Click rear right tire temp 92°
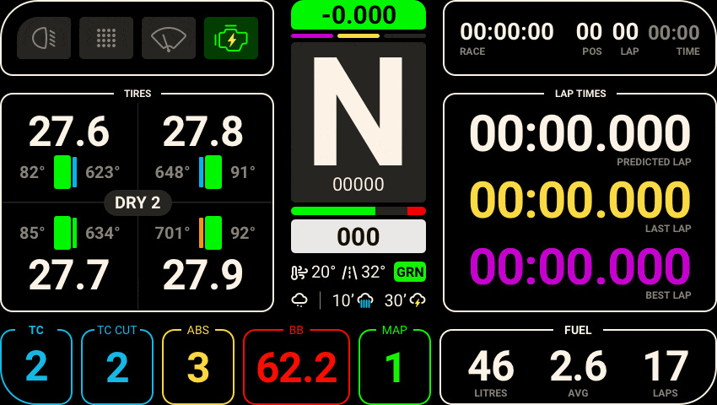This screenshot has height=405, width=717. [243, 233]
